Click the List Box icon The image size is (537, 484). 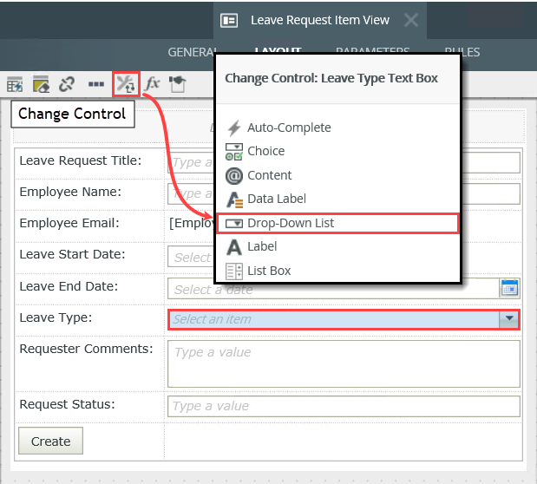coord(234,271)
